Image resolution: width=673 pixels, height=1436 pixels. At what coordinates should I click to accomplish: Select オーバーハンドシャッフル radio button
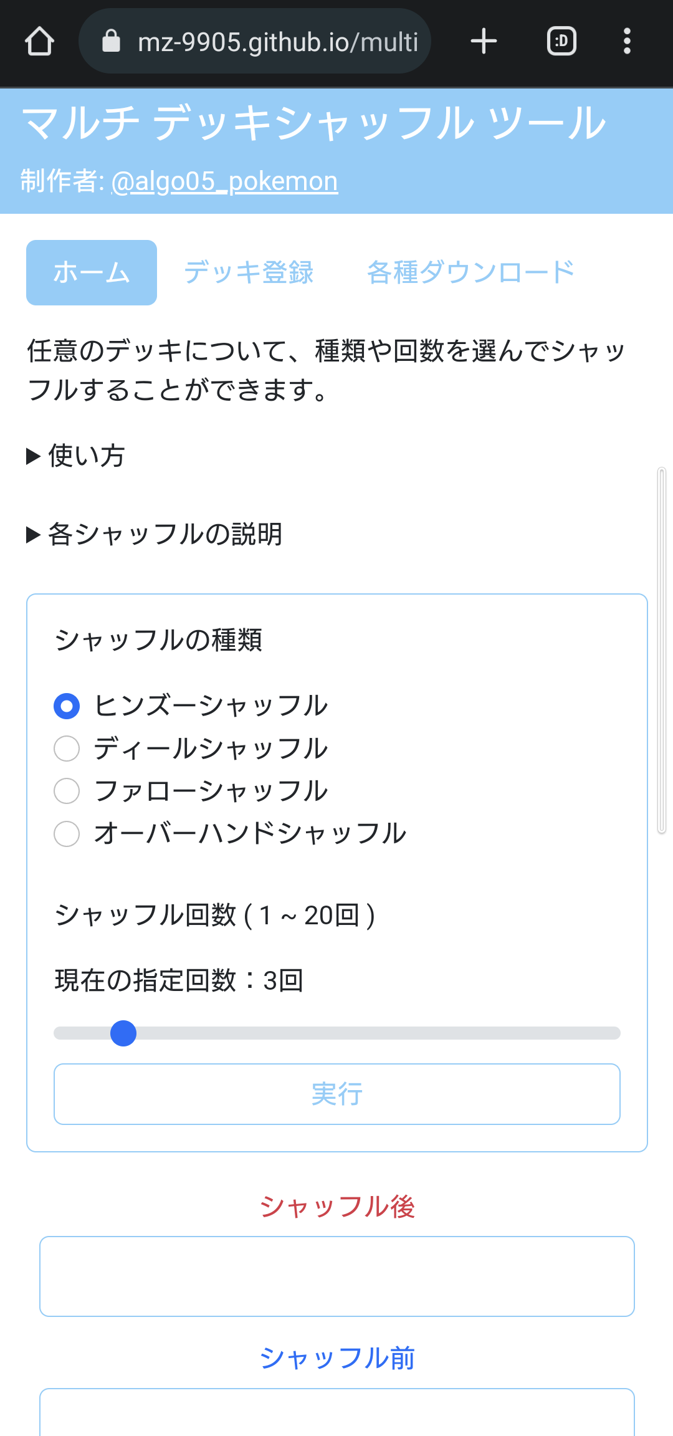tap(67, 834)
